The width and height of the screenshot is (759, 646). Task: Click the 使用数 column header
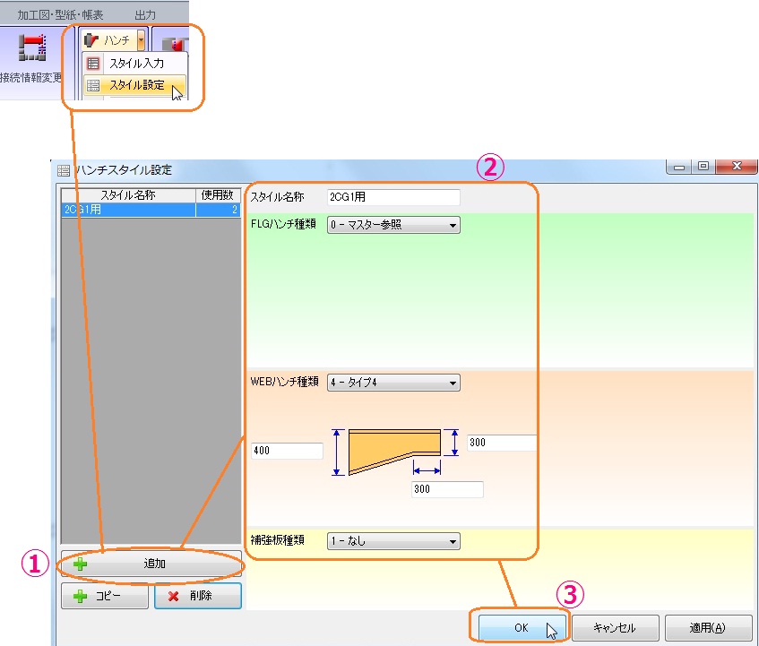[218, 195]
